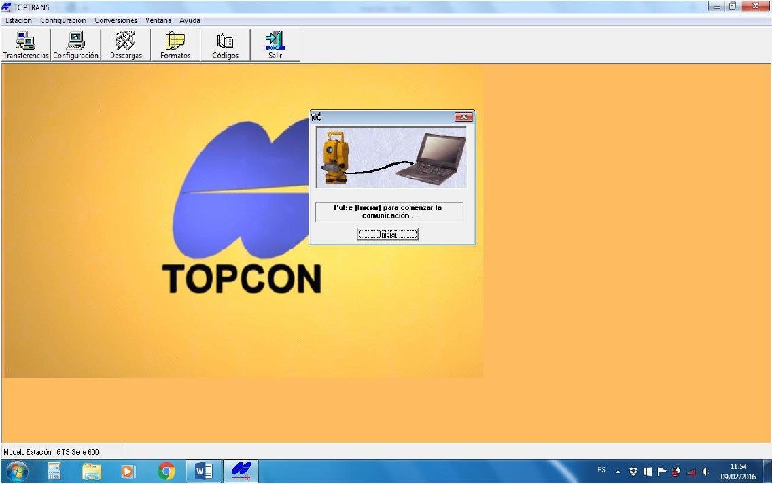Restore down the TOPTRANS window
The width and height of the screenshot is (772, 484).
point(733,6)
